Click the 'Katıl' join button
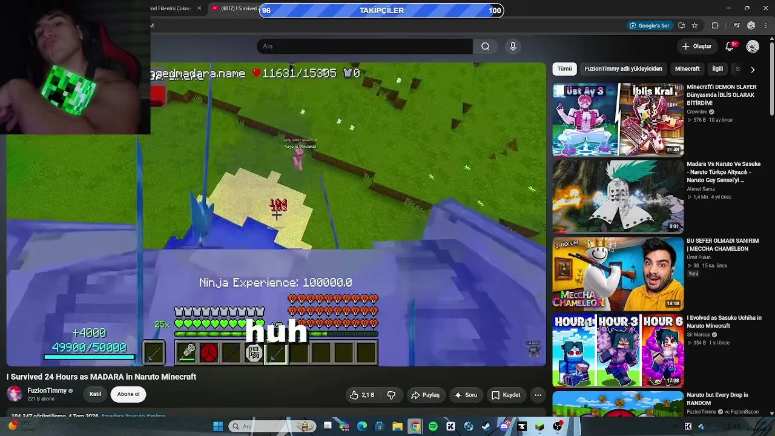Viewport: 775px width, 436px height. (95, 394)
